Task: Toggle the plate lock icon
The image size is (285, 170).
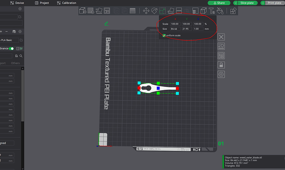Action: click(x=221, y=65)
